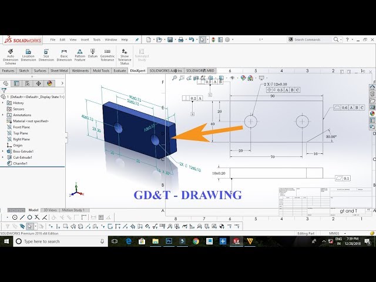Switch to the Sketch tab
Screen dimensions: 376x282
pos(23,70)
